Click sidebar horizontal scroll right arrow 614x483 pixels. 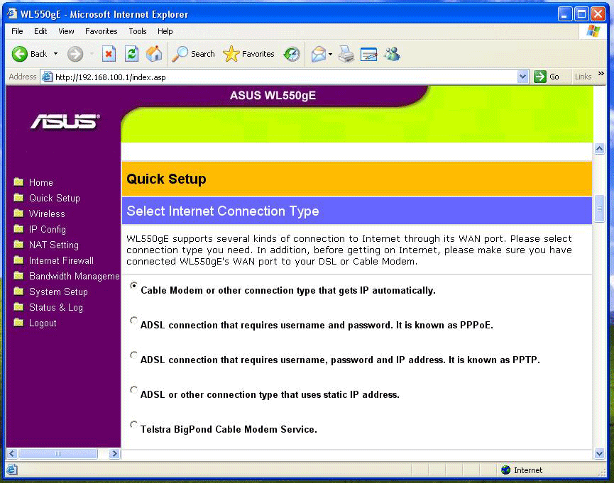114,454
